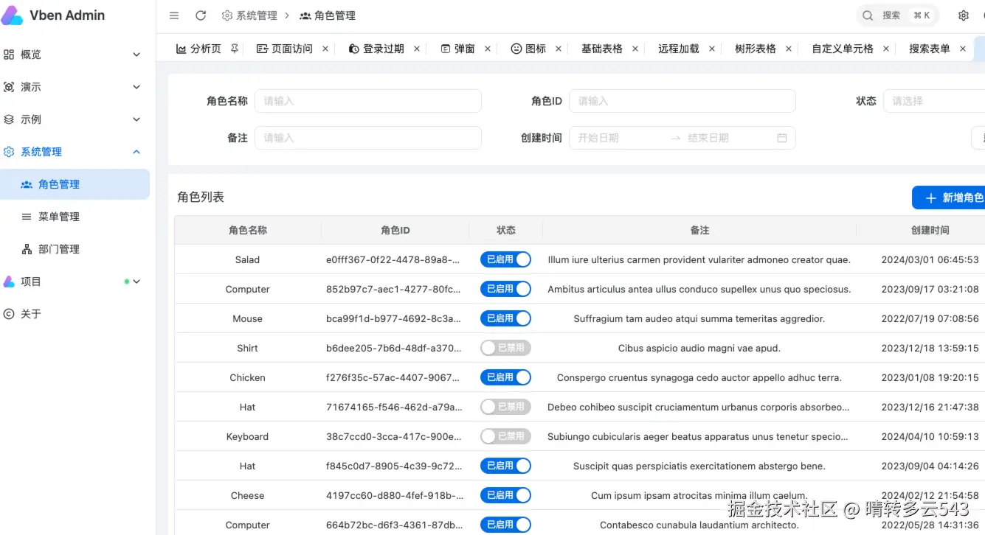Focus the 角色ID input field
Screen dimensions: 985x535
tap(682, 101)
